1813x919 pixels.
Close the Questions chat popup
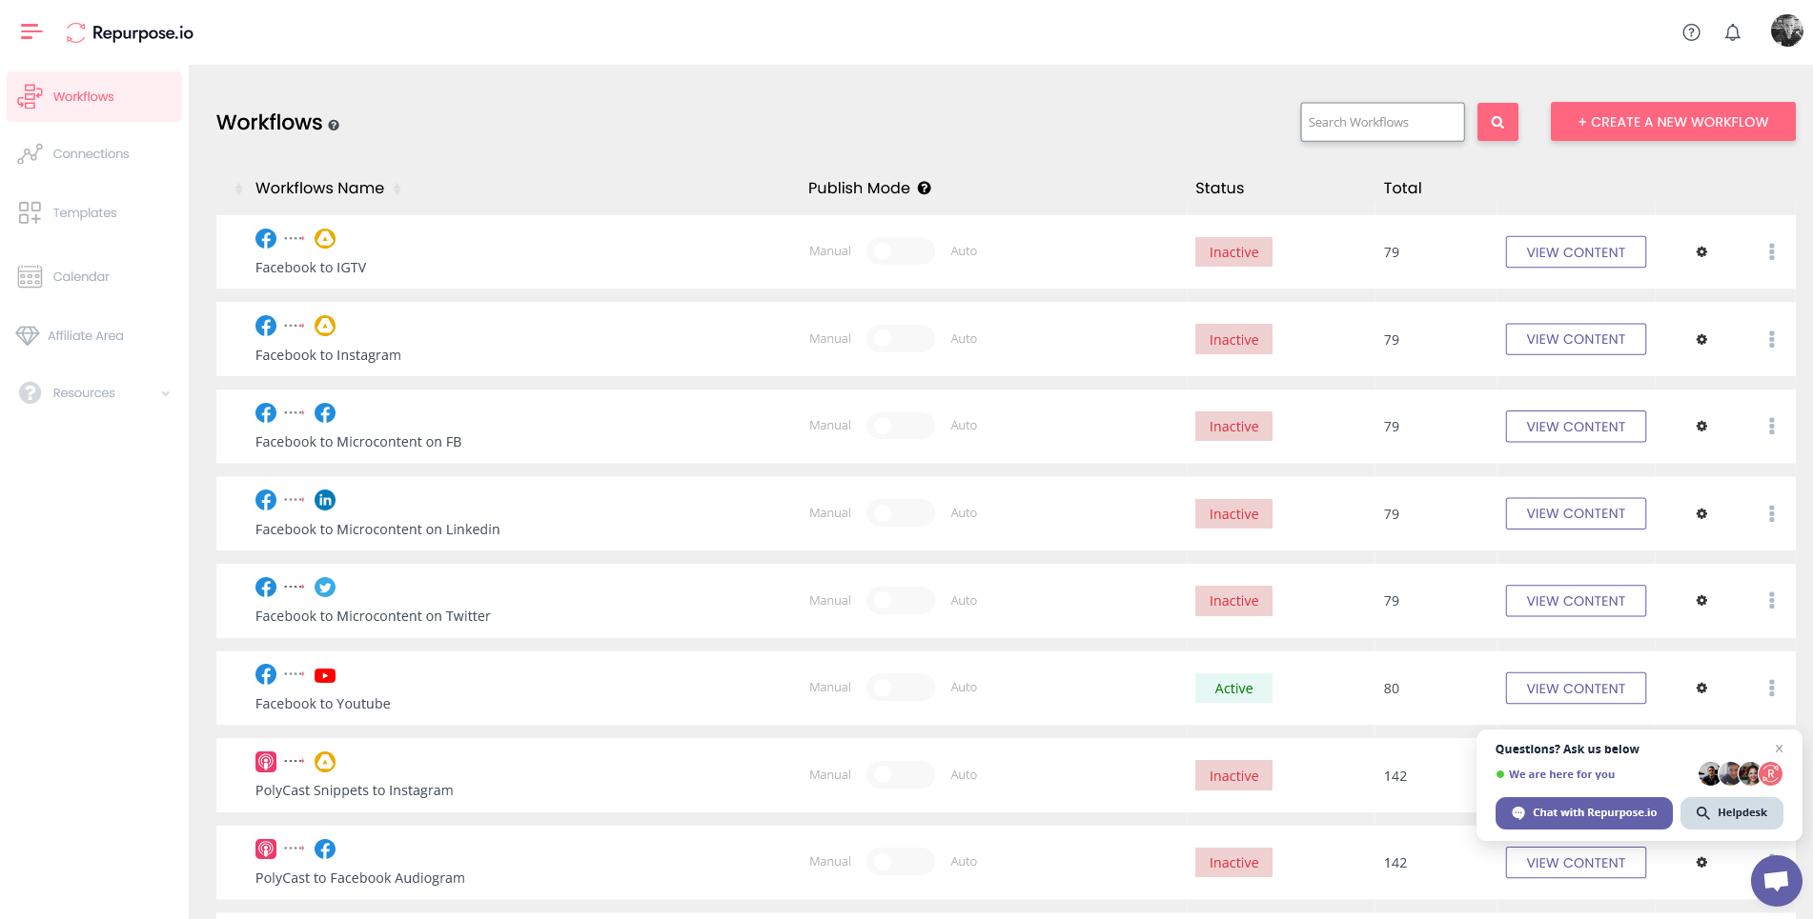click(1779, 749)
